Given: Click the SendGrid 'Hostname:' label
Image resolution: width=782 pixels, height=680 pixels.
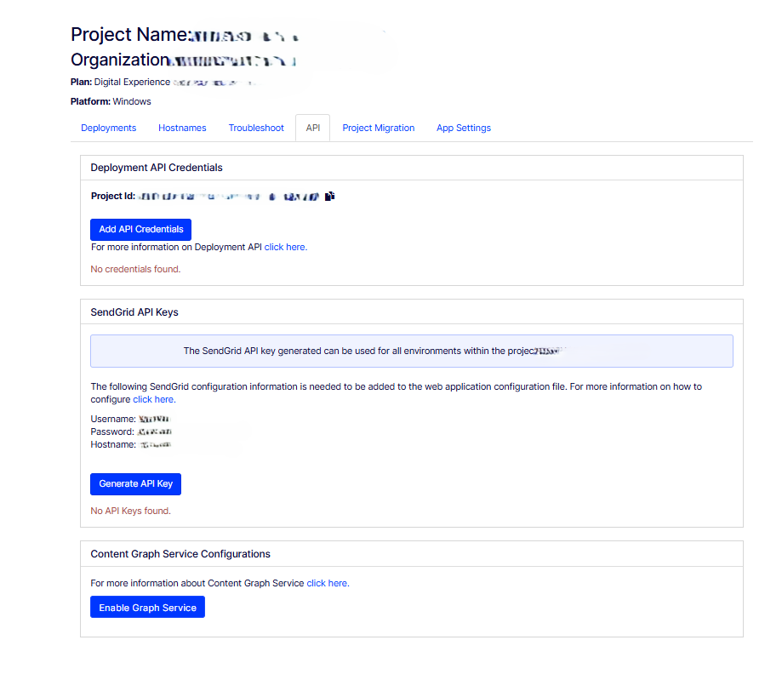Looking at the screenshot, I should 113,444.
